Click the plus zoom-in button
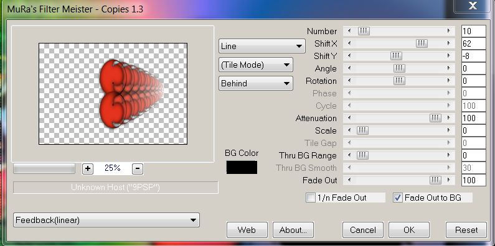 (87, 169)
